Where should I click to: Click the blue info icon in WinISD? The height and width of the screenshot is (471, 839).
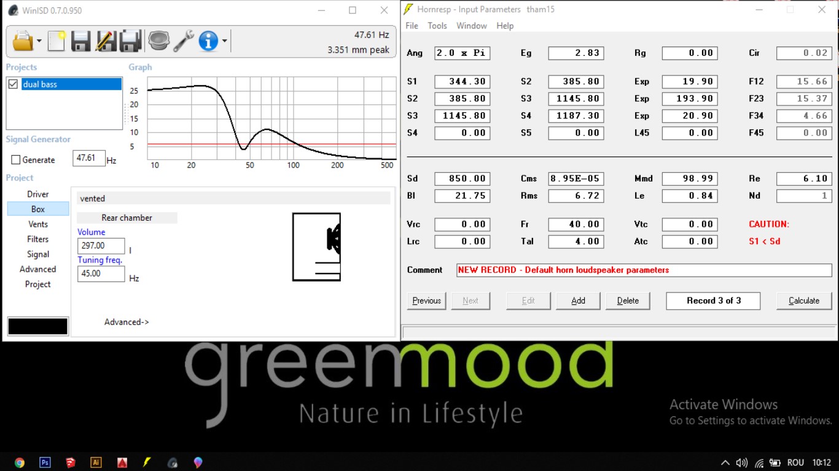click(208, 41)
